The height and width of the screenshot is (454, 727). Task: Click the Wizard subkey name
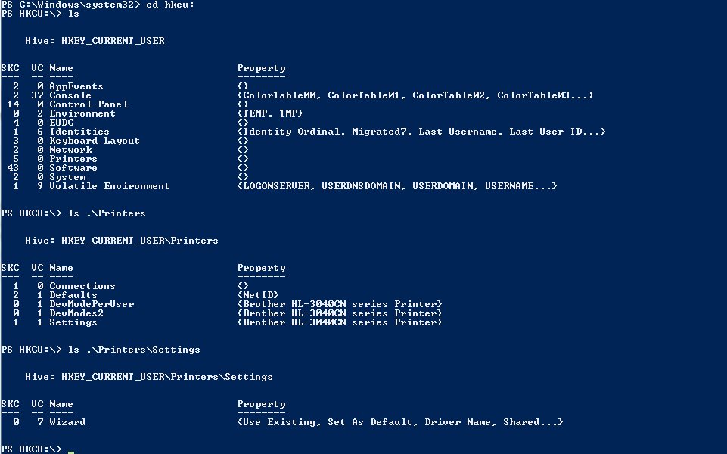coord(67,422)
